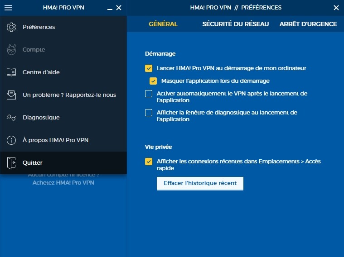Close the HMA! Pro VPN main window

119,8
